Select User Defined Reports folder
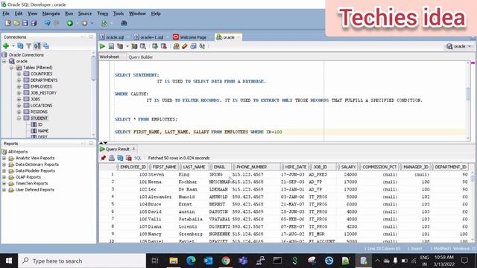Viewport: 477px width, 268px height. [35, 190]
